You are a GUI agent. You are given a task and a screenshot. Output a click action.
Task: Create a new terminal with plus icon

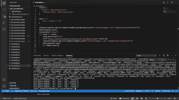[x=160, y=56]
